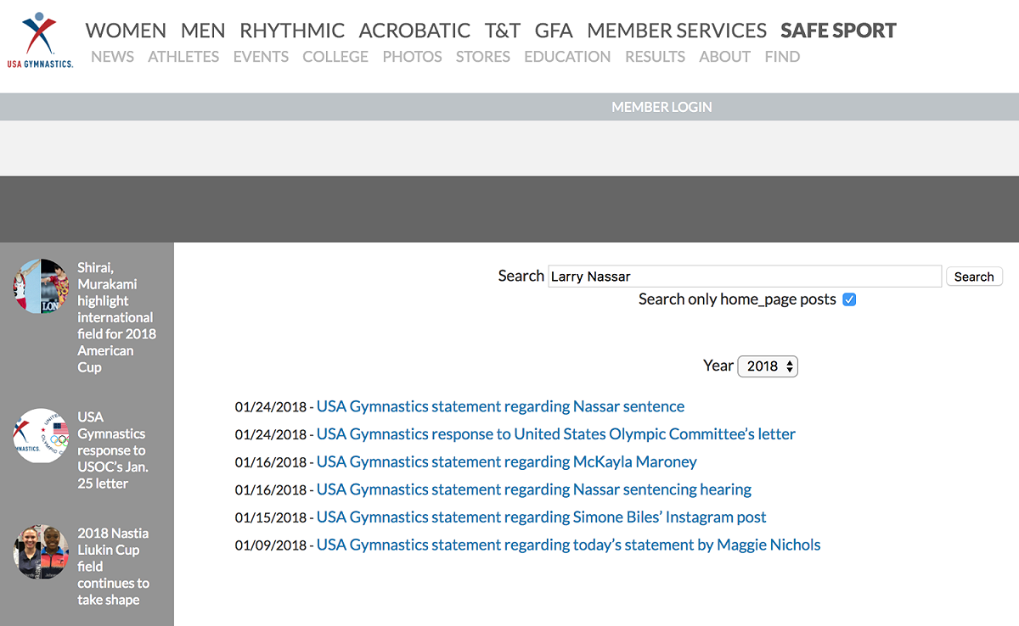Open the PHOTOS submenu link
1019x626 pixels.
412,57
